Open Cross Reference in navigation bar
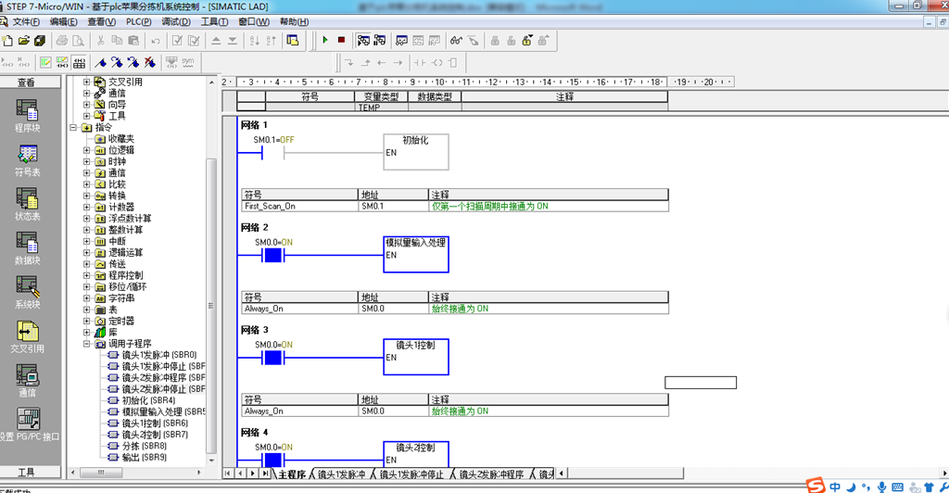 pos(27,337)
